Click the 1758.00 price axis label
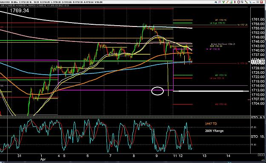 click(x=258, y=24)
